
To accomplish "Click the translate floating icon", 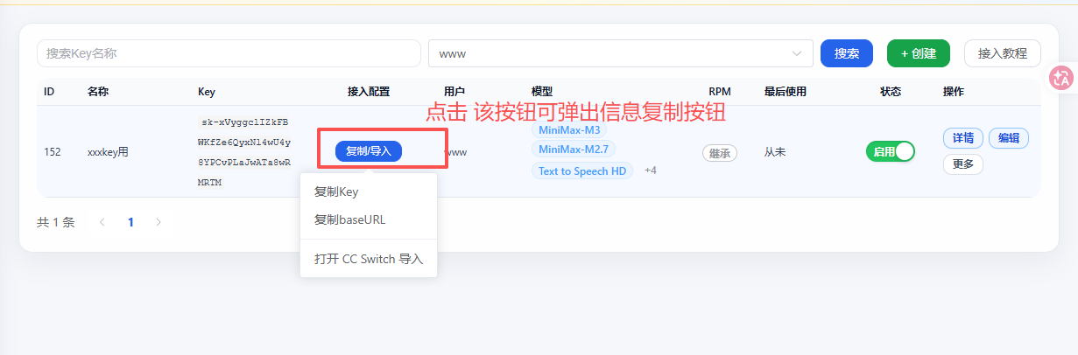I will (x=1062, y=78).
